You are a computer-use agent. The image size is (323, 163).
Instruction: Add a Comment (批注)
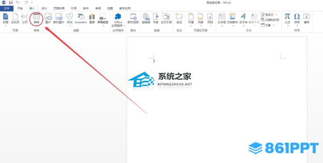pyautogui.click(x=179, y=19)
